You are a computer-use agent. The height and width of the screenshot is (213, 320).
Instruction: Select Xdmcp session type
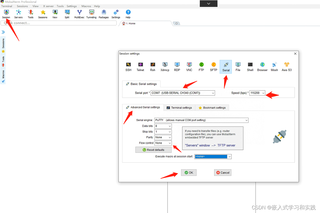pyautogui.click(x=165, y=67)
